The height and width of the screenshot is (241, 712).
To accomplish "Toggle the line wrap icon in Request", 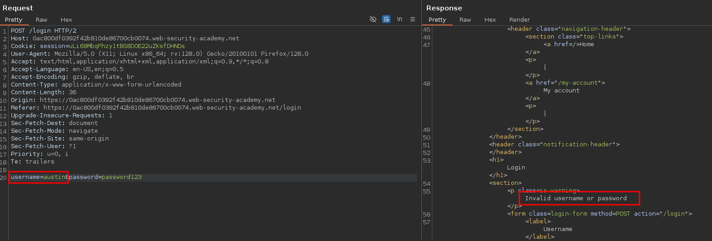I will tap(386, 19).
